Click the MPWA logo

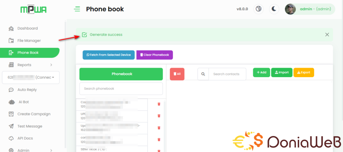(x=34, y=10)
